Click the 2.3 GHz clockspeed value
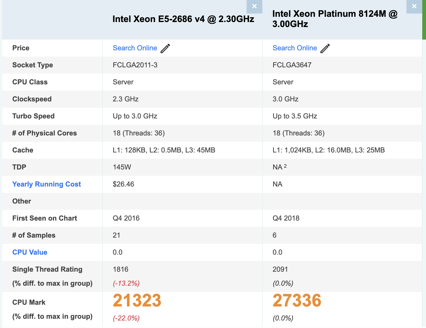Image resolution: width=426 pixels, height=328 pixels. 126,99
